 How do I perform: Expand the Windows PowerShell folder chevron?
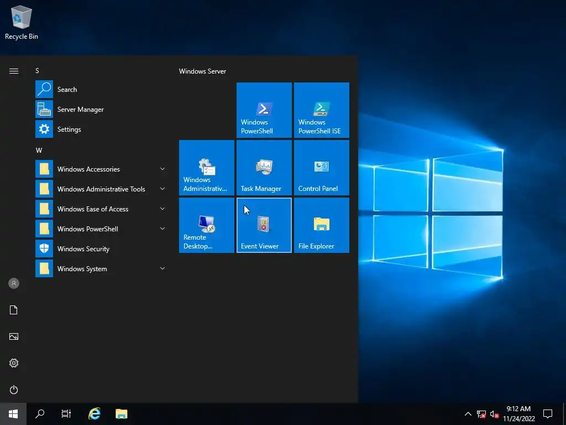(x=163, y=229)
